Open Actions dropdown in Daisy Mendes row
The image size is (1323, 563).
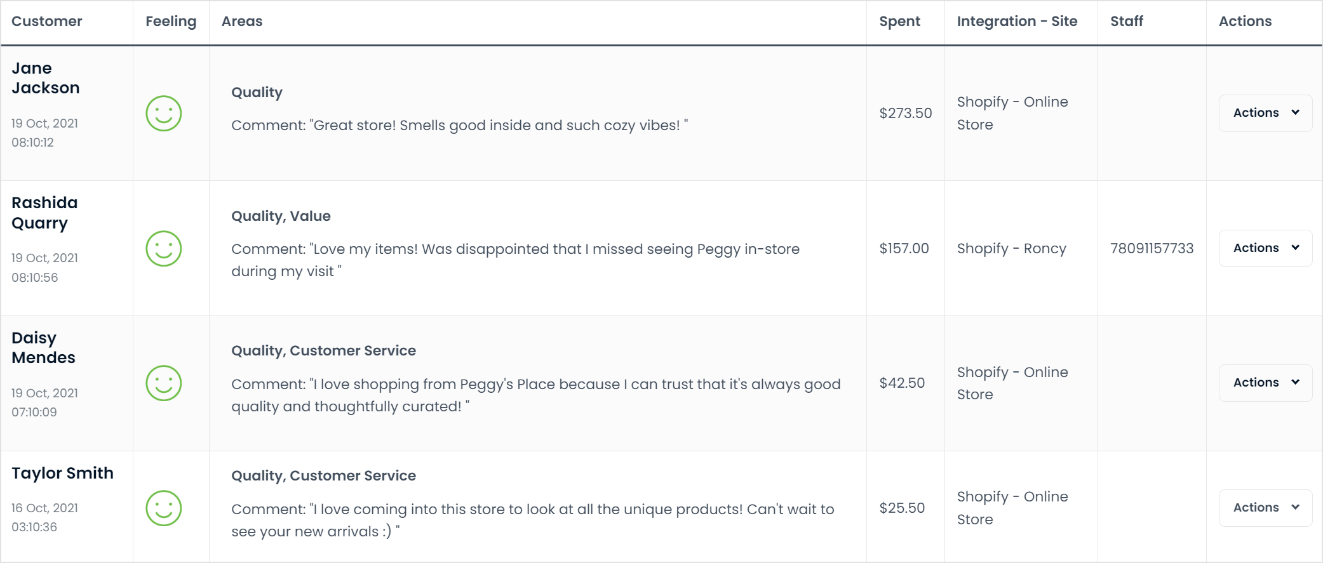(x=1265, y=383)
